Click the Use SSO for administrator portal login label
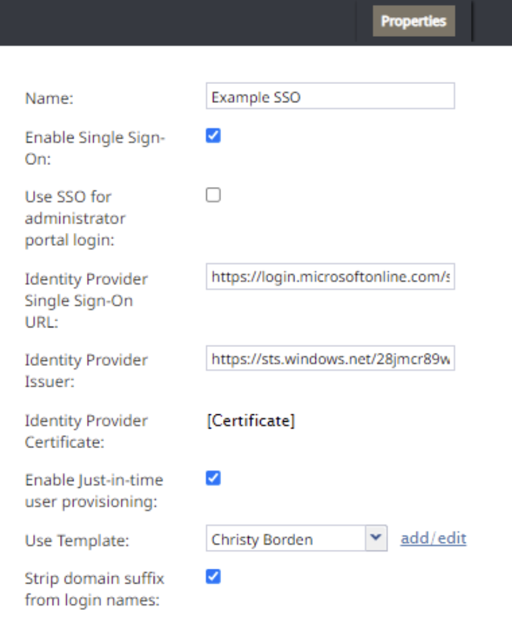 (x=75, y=218)
